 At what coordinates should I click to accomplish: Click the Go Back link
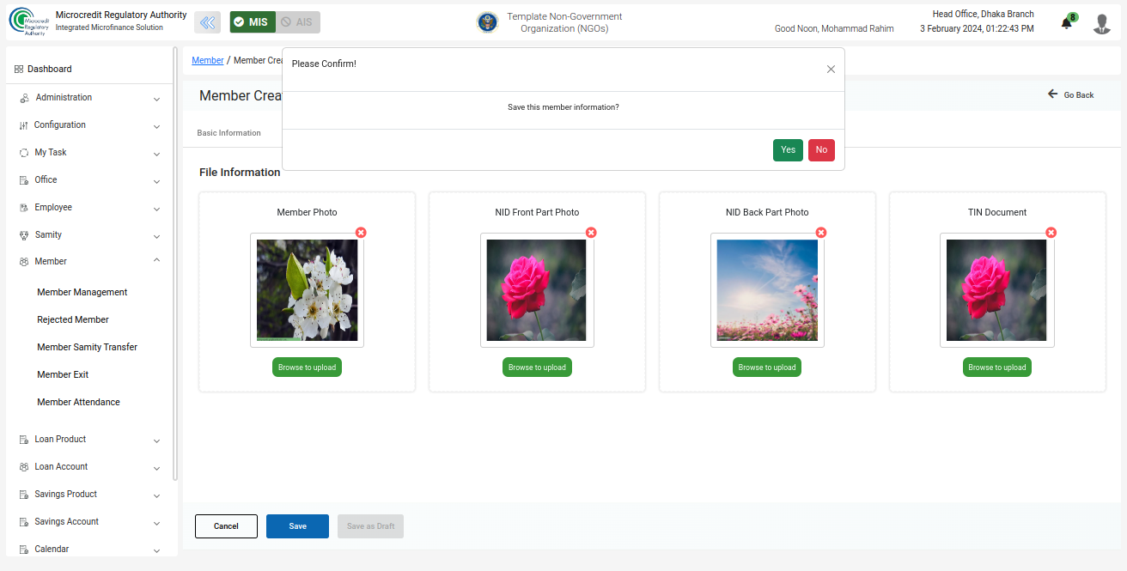coord(1070,94)
